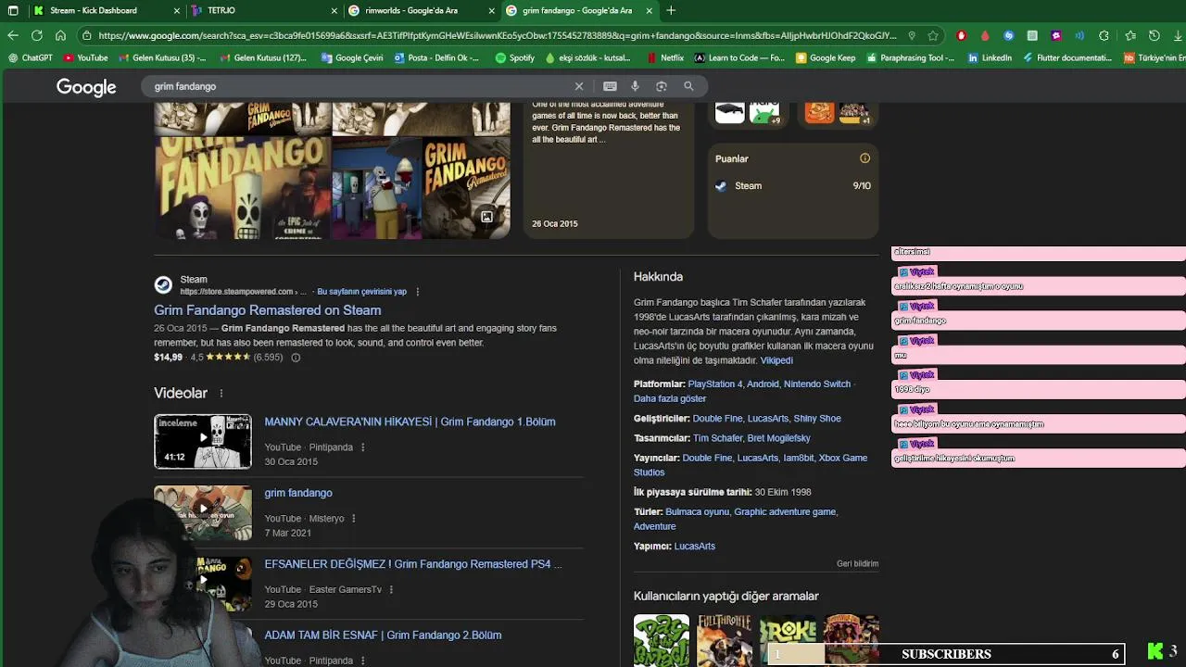The image size is (1186, 667).
Task: Open browser history clock icon
Action: click(x=1154, y=35)
